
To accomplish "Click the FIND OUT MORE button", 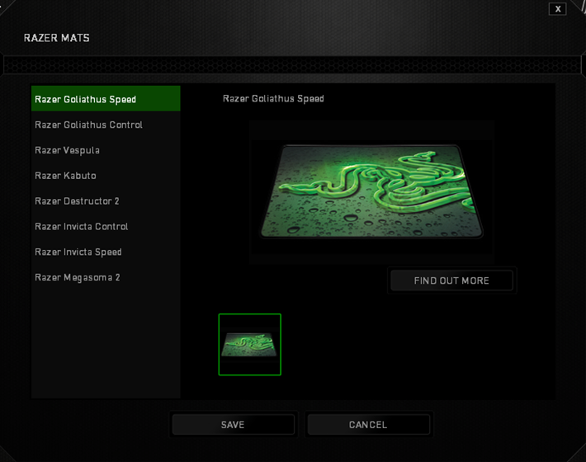I will [x=451, y=280].
